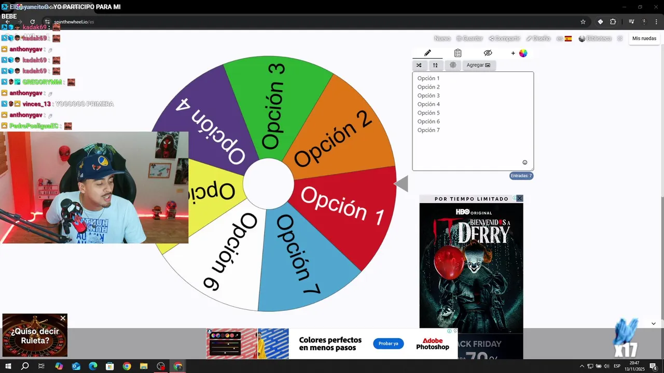Click the Adobe Photoshop logo in banner
Viewport: 664px width, 373px height.
(432, 343)
